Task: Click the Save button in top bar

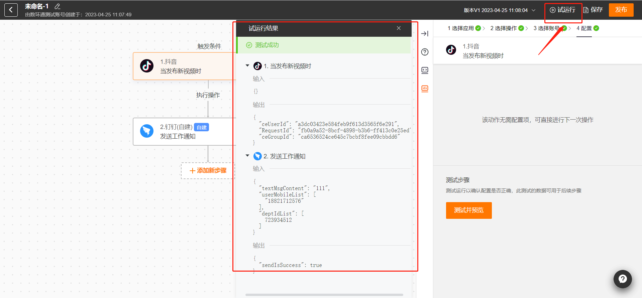Action: [593, 10]
